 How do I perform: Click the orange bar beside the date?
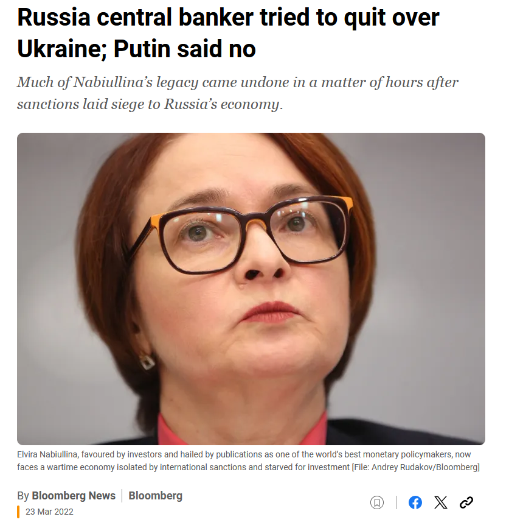pyautogui.click(x=18, y=512)
